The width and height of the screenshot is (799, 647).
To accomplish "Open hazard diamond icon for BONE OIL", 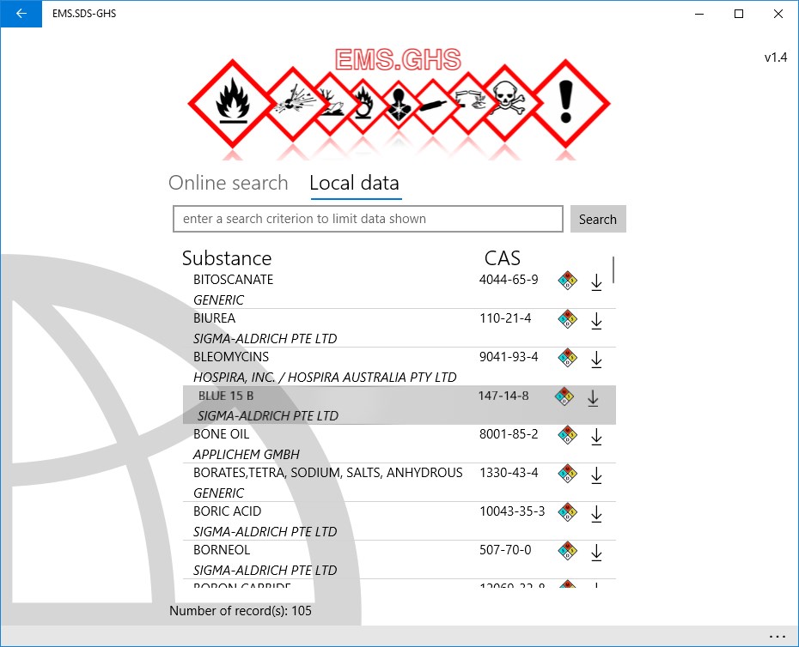I will pyautogui.click(x=567, y=435).
